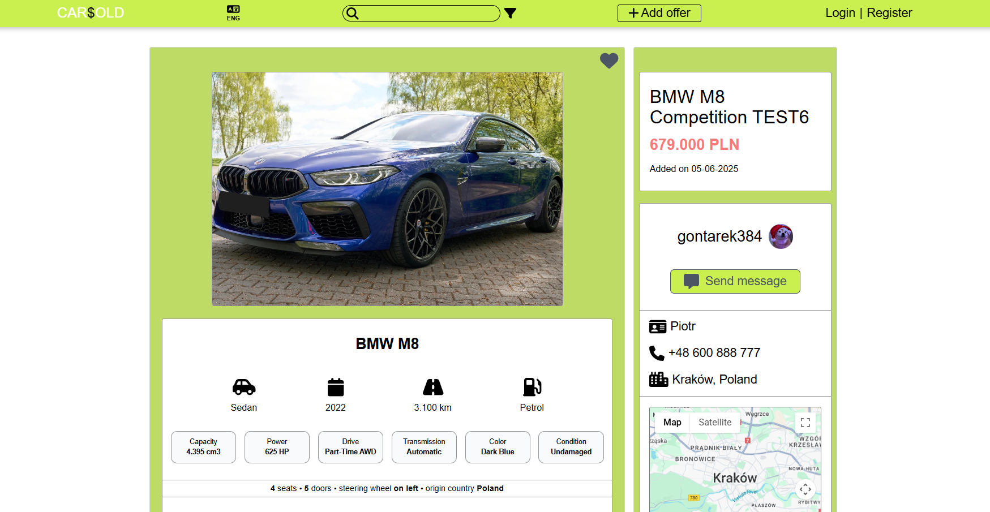Open the filter funnel icon
The image size is (990, 512).
[510, 13]
